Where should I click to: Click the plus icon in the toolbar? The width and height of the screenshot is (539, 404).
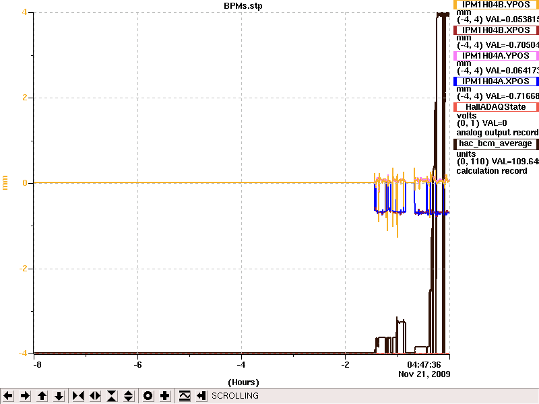tap(165, 396)
